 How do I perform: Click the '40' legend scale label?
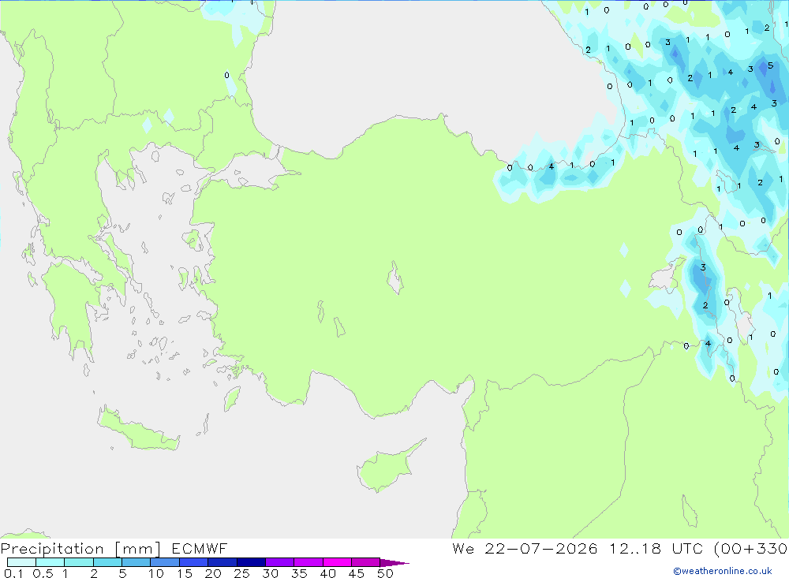(x=328, y=573)
